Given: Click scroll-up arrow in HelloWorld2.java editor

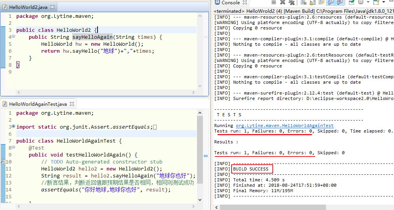Looking at the screenshot, I should tap(200, 16).
